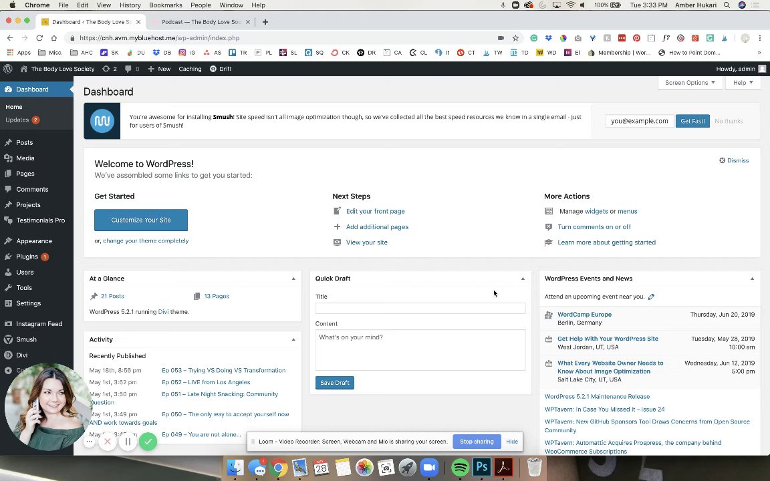Open the Comments menu in sidebar
This screenshot has height=481, width=770.
click(32, 190)
